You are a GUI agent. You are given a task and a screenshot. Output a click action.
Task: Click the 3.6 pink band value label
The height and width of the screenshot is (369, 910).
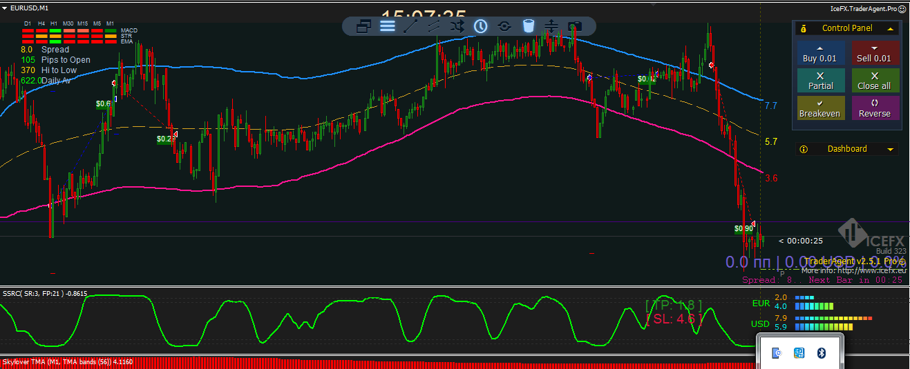coord(771,178)
